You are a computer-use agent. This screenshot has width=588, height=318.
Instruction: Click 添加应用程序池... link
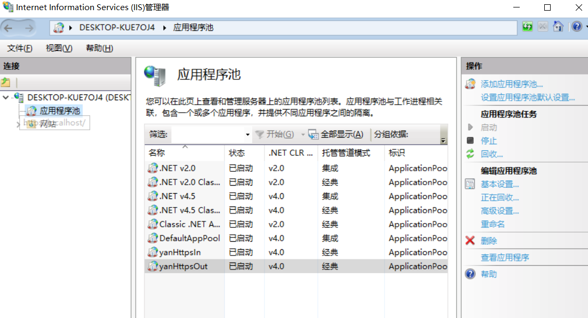click(x=512, y=84)
